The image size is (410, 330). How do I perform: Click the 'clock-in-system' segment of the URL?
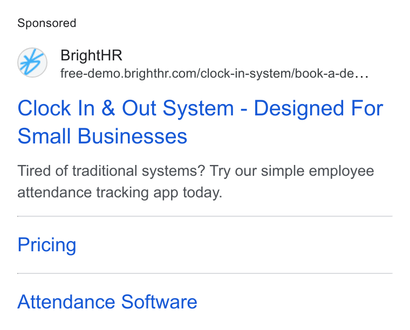pyautogui.click(x=245, y=73)
